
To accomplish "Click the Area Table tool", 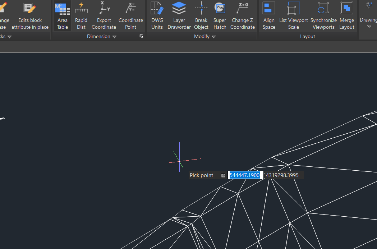I will (63, 16).
